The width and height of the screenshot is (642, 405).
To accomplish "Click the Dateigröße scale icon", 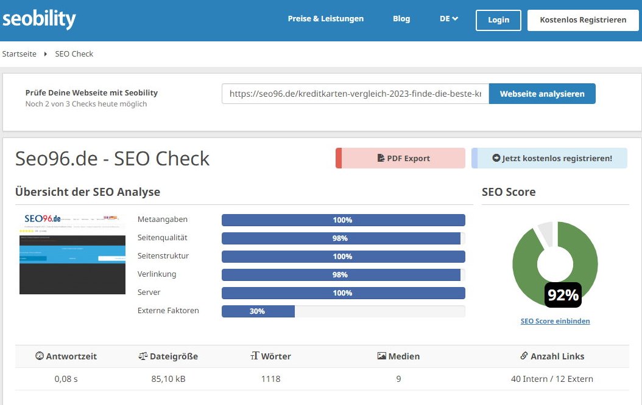I will (143, 356).
